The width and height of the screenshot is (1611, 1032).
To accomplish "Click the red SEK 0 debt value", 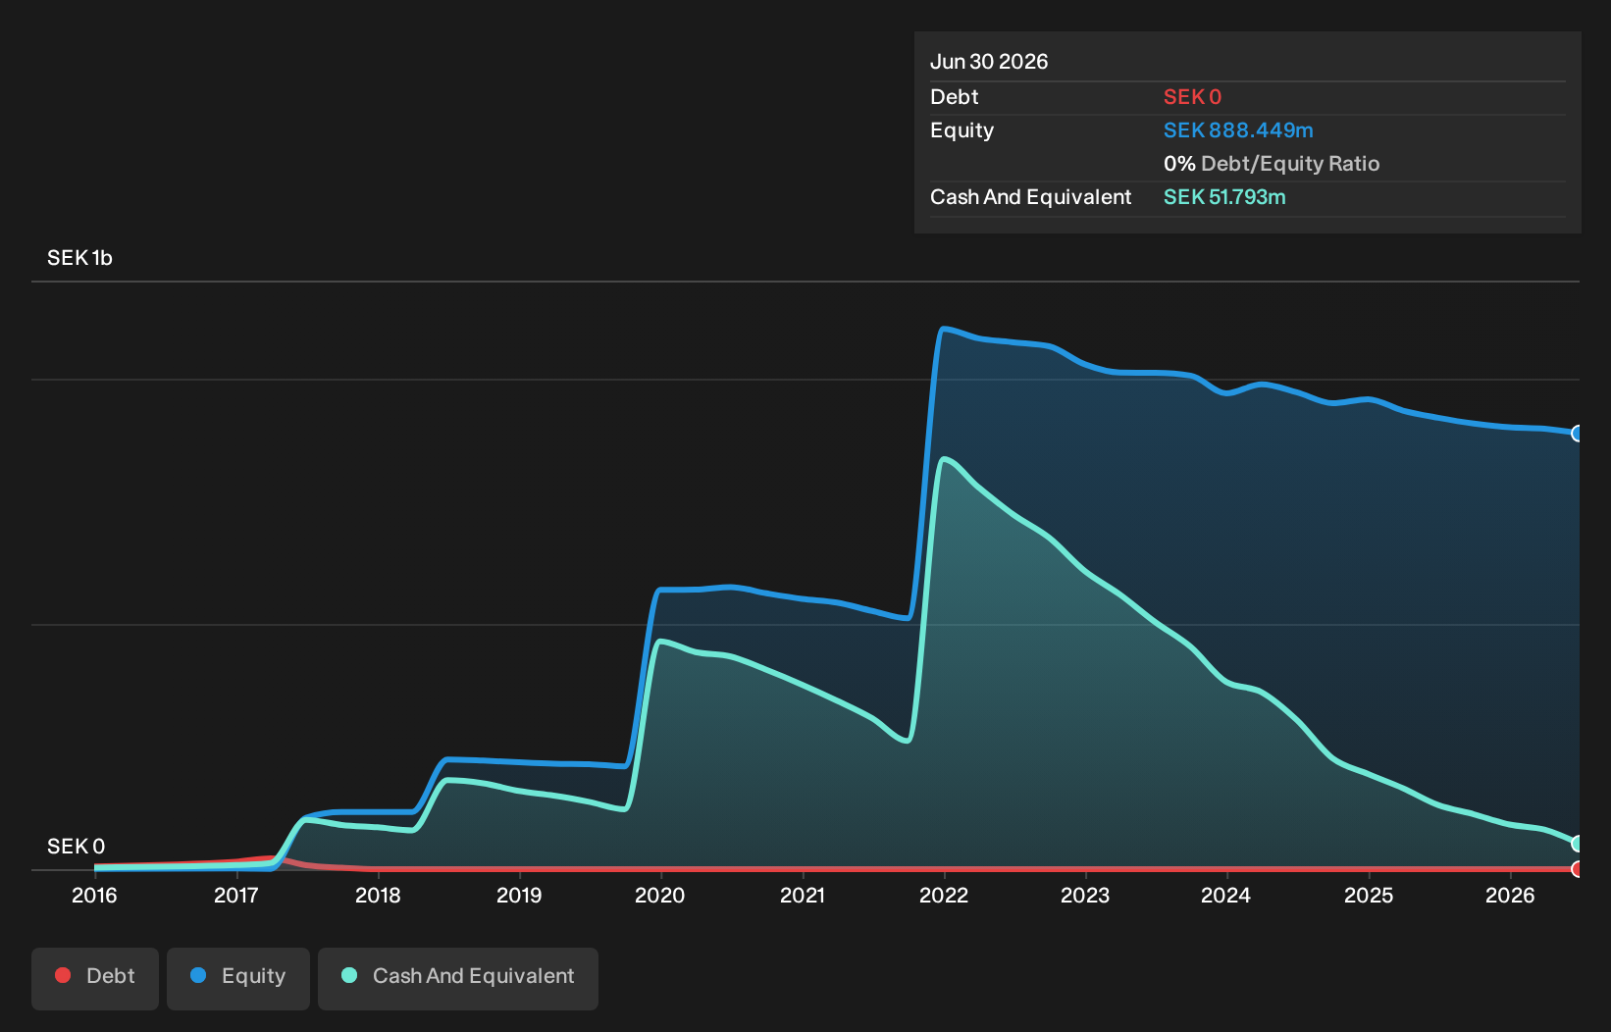I will [1192, 97].
